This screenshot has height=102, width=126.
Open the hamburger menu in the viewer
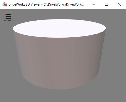pos(8,16)
